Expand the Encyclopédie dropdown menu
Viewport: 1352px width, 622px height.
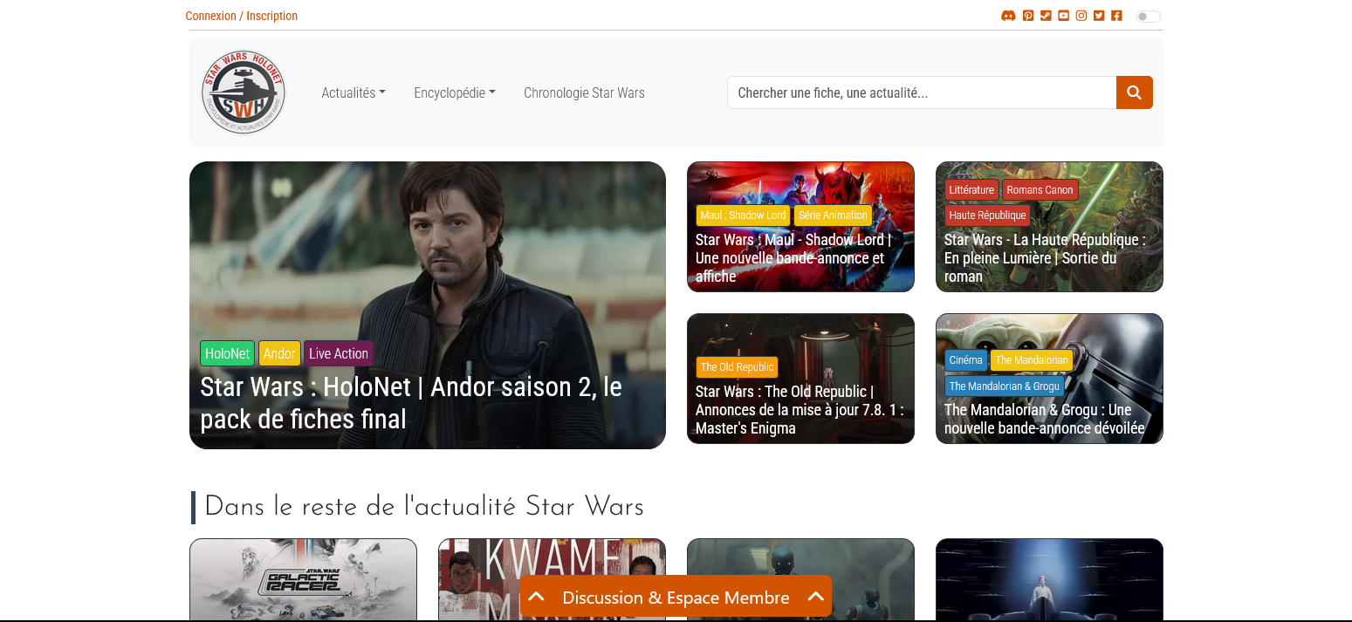point(454,92)
